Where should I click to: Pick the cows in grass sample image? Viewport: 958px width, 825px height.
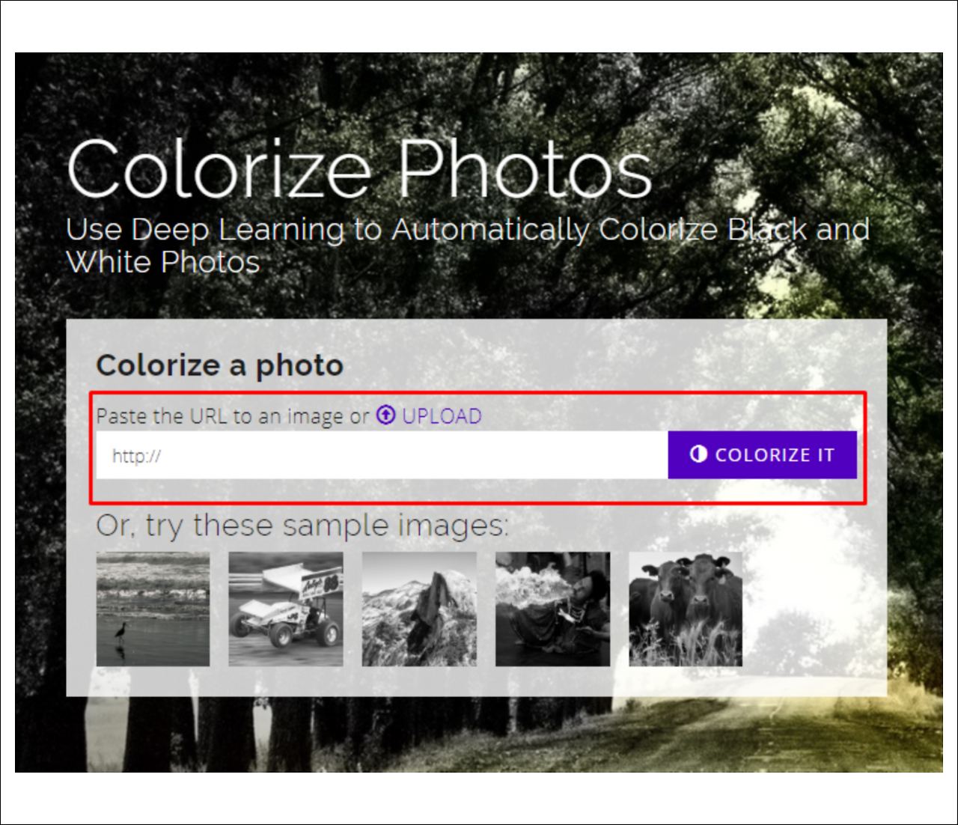point(686,609)
